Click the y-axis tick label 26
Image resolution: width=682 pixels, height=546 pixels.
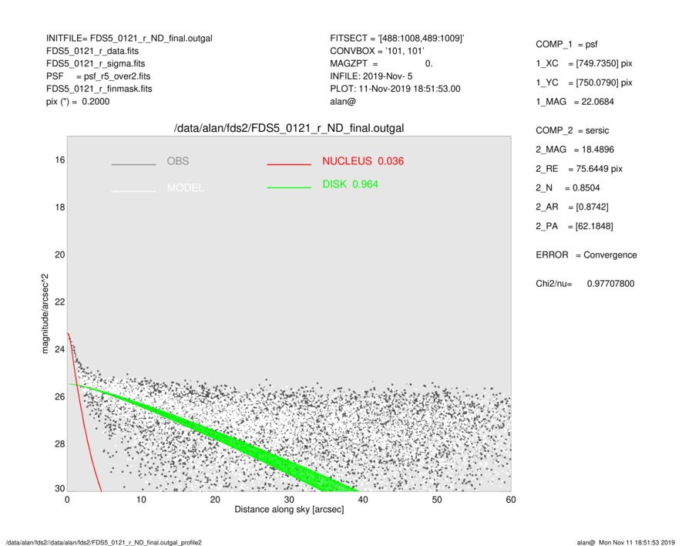point(60,396)
